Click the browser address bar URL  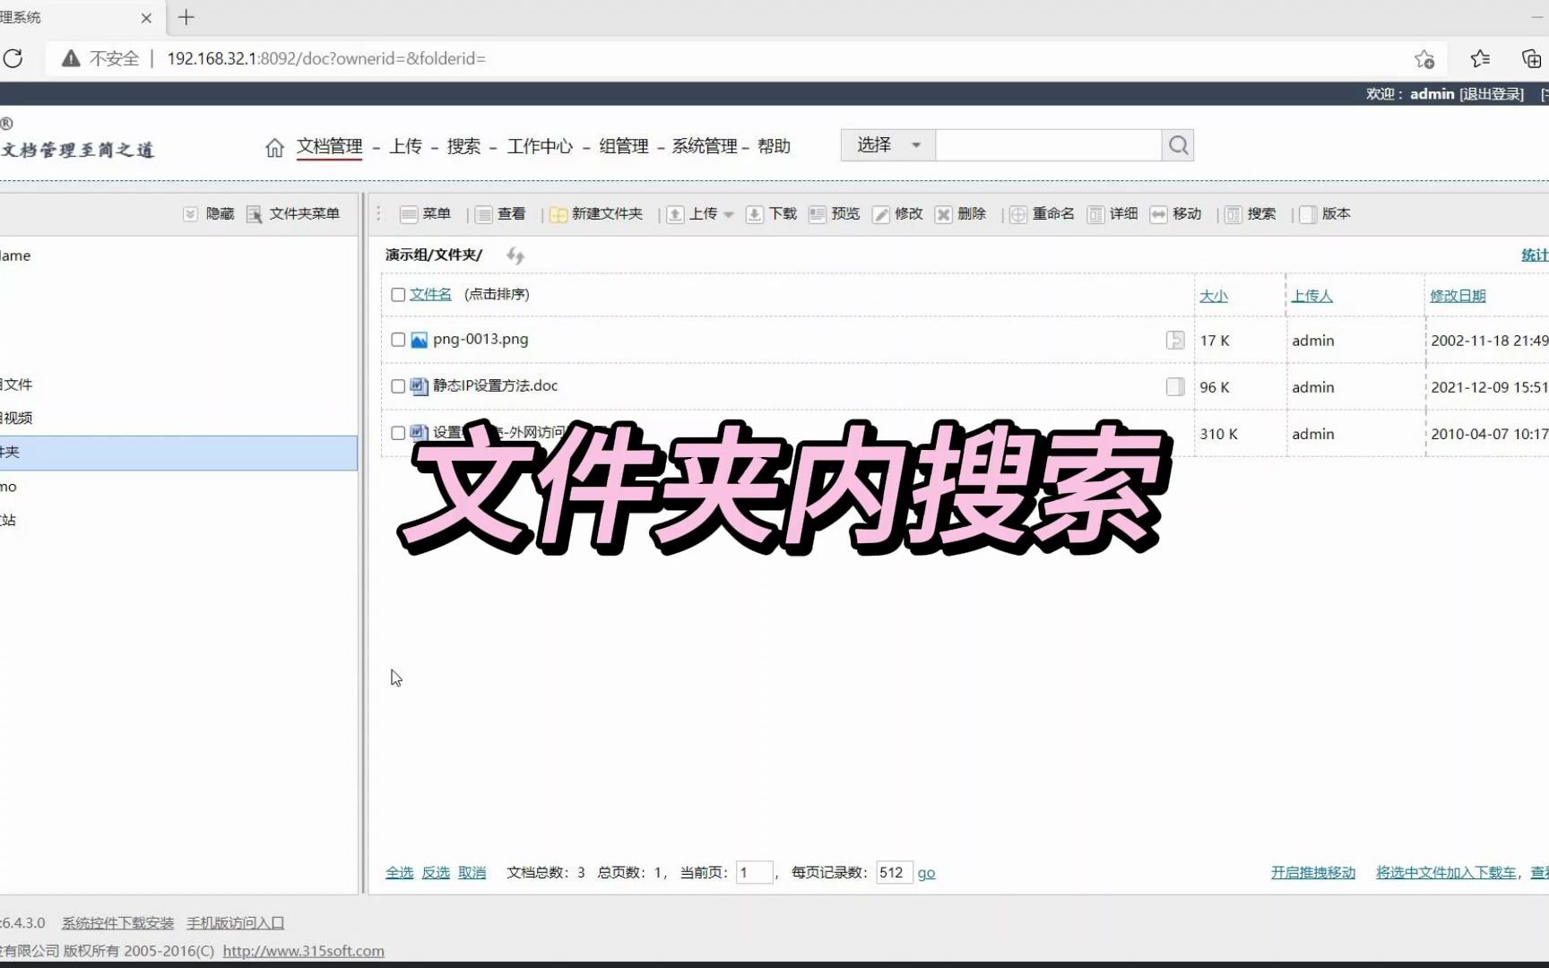click(326, 58)
